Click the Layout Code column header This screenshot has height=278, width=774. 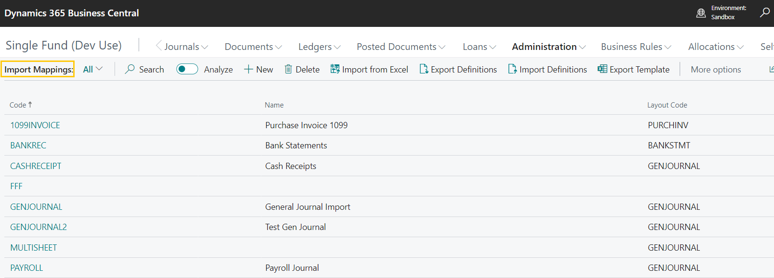(x=667, y=105)
